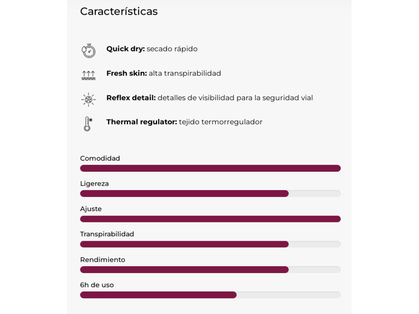Click the Fresh skin: alta transpirabilidad text

pos(164,74)
